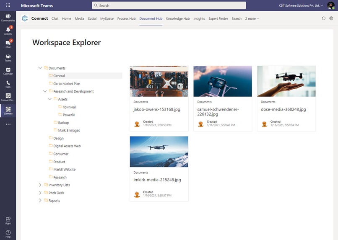This screenshot has height=240, width=338.
Task: Collapse Research and Development node
Action: [44, 91]
